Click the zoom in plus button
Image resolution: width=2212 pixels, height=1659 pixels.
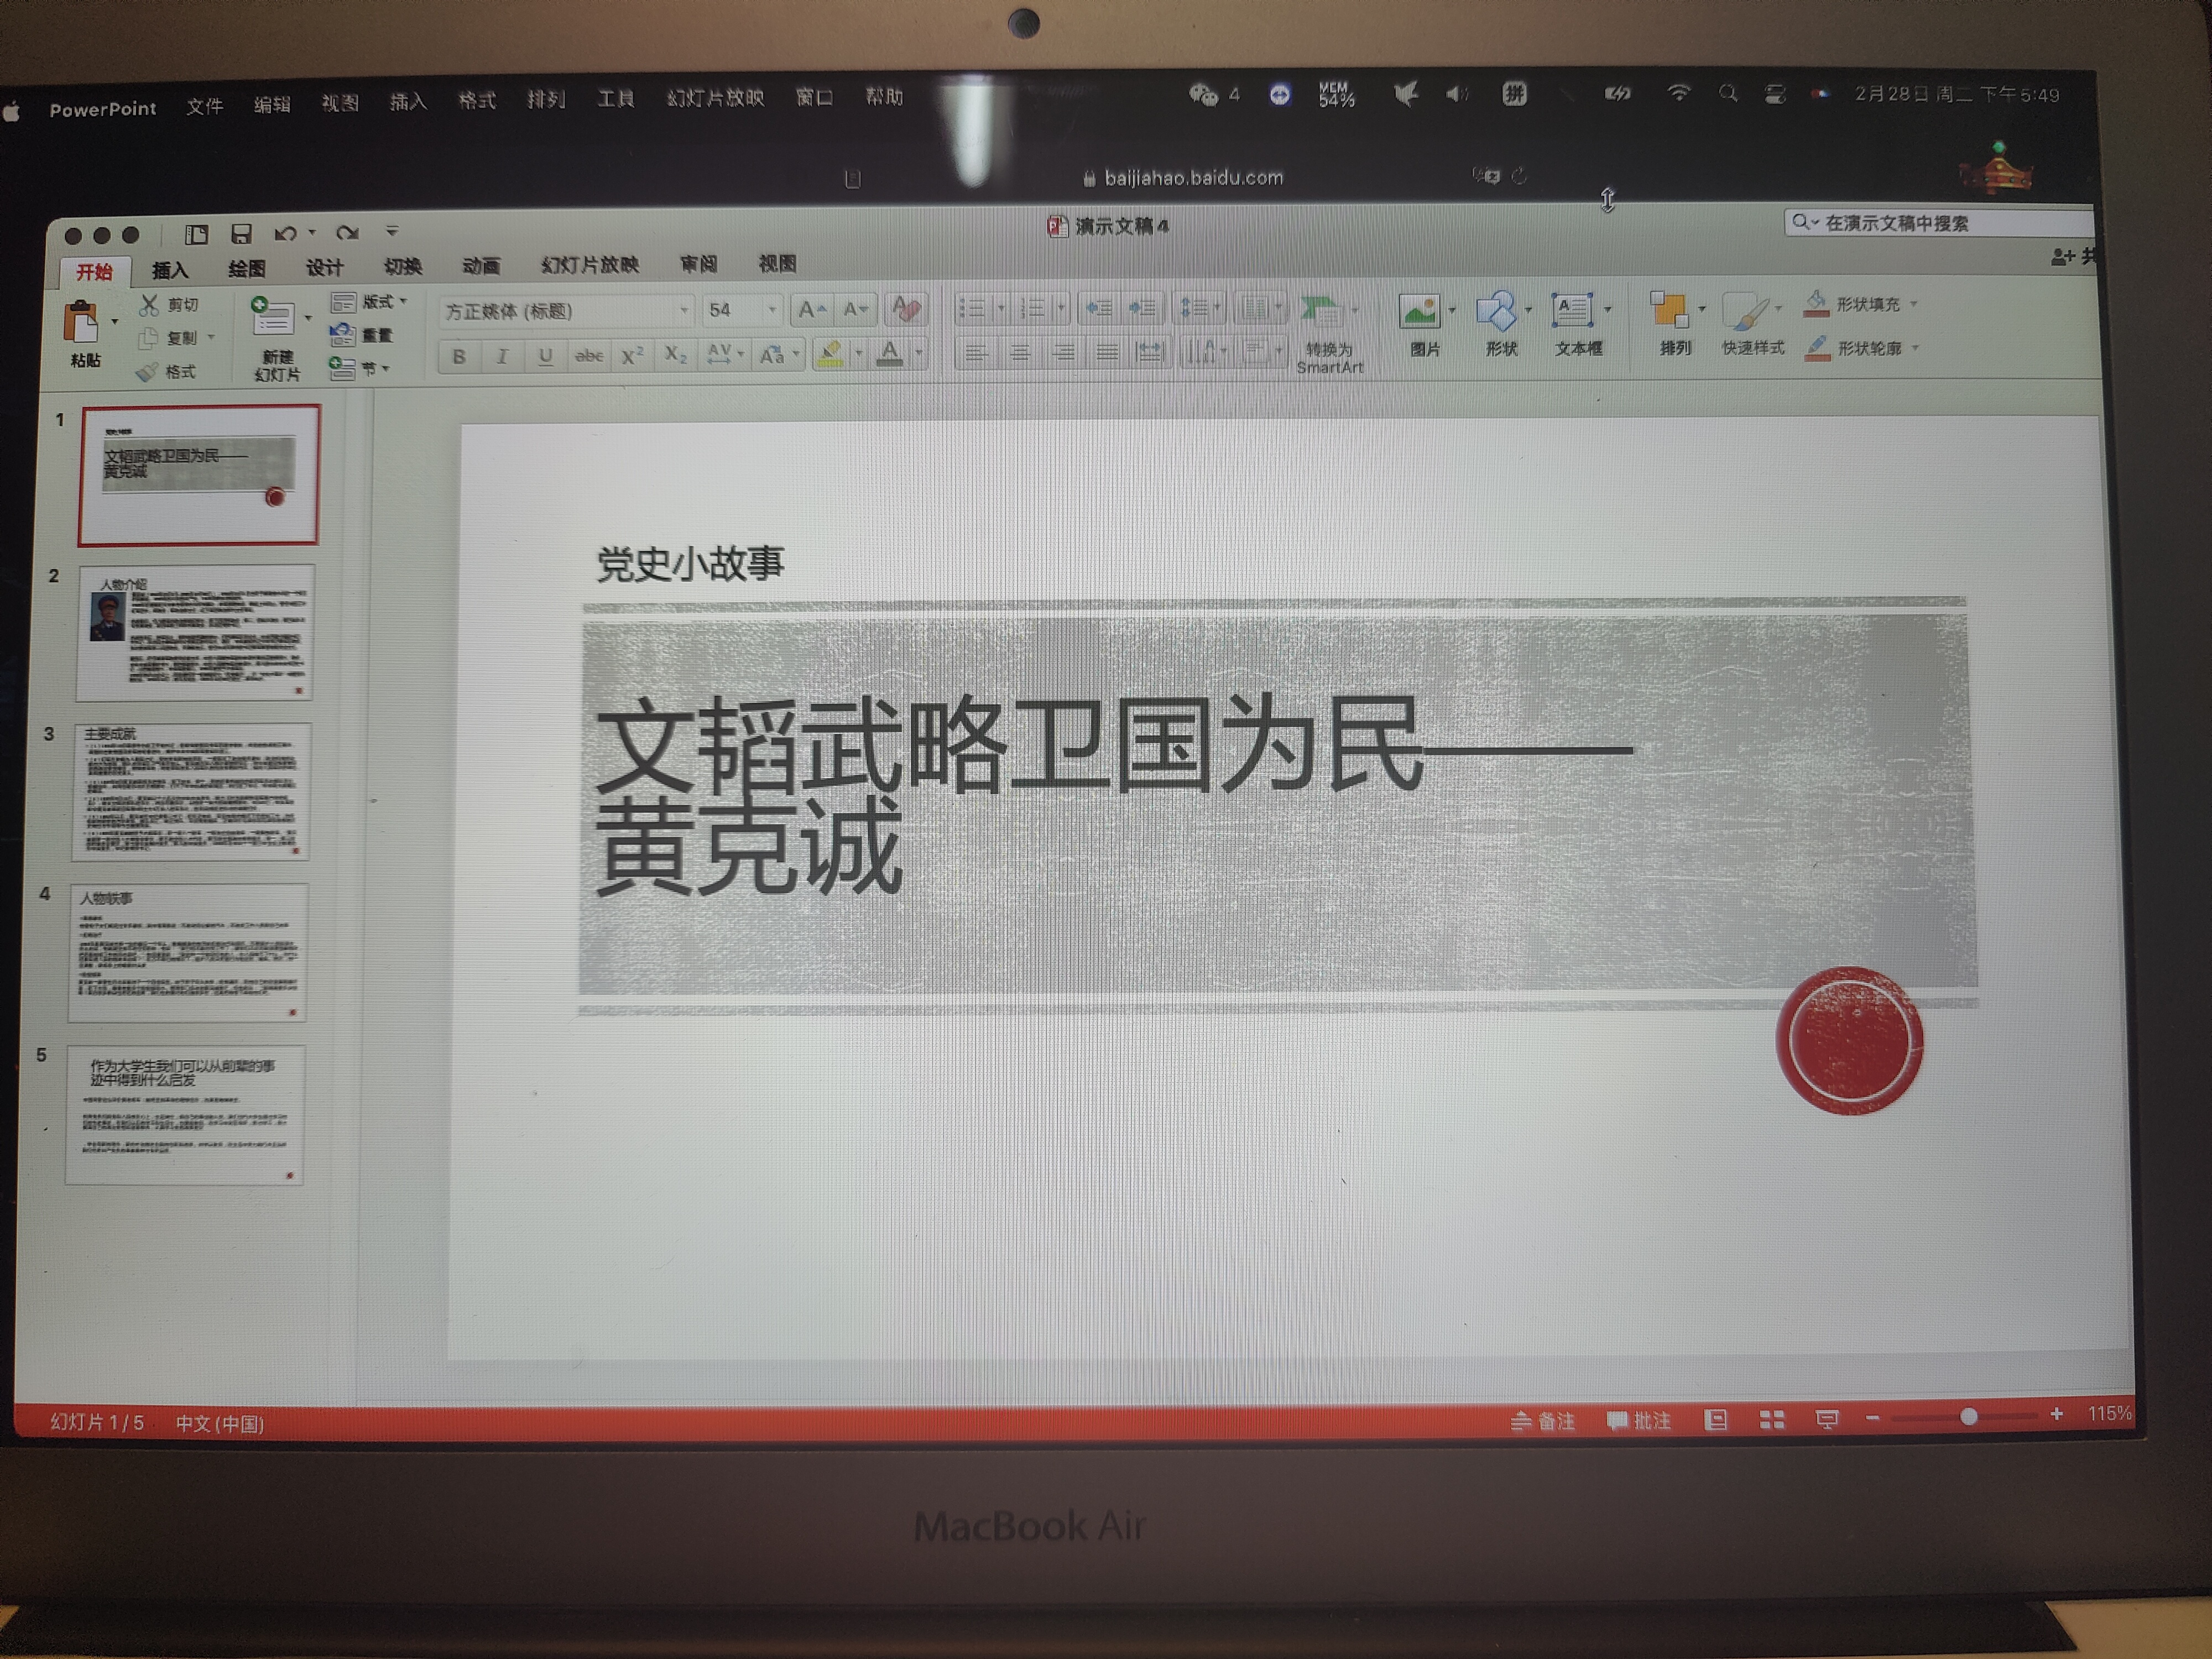point(2056,1414)
